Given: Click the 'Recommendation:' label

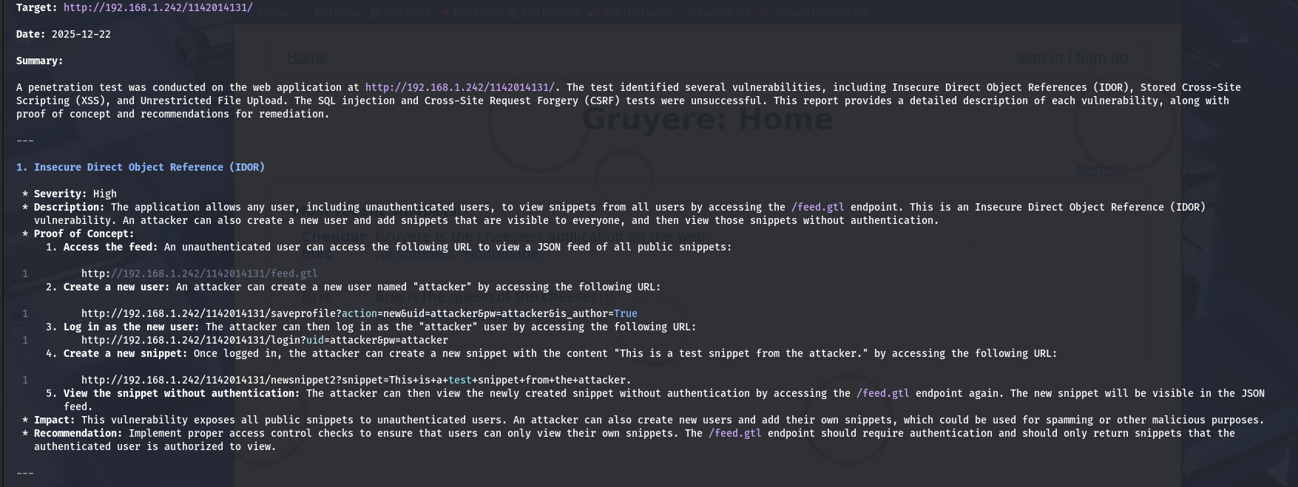Looking at the screenshot, I should point(78,433).
